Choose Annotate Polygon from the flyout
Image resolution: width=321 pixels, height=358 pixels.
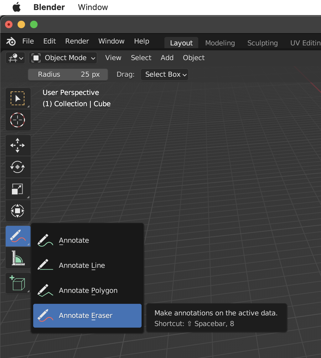tap(87, 291)
